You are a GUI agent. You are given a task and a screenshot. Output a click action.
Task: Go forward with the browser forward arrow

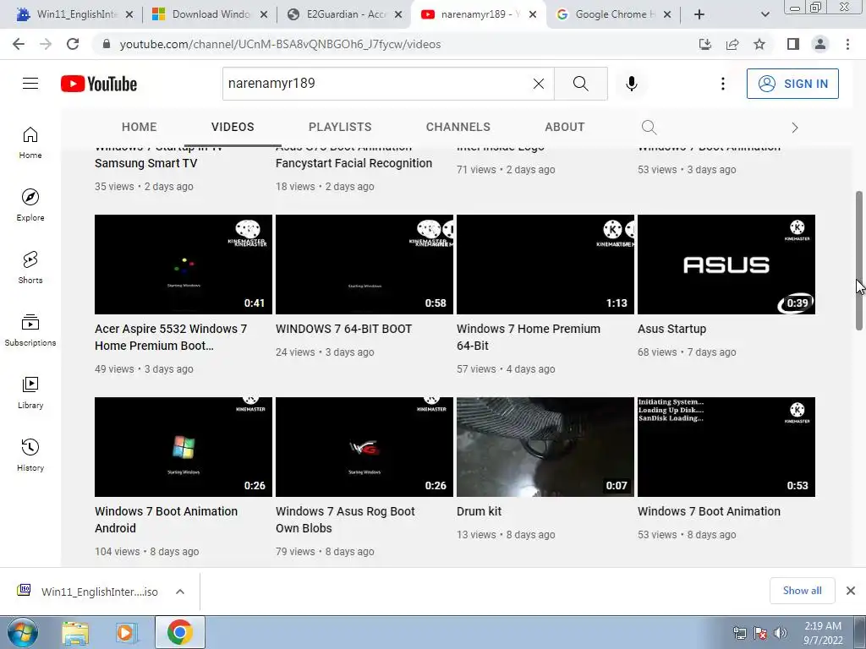click(46, 44)
